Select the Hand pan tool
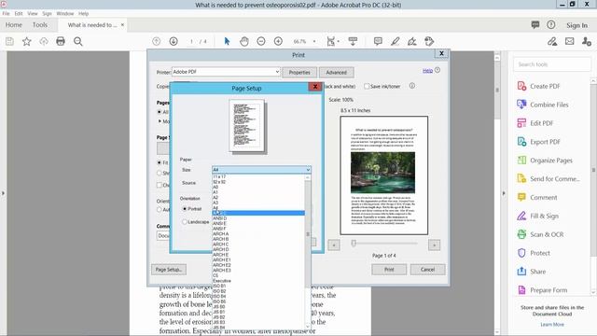 point(244,41)
